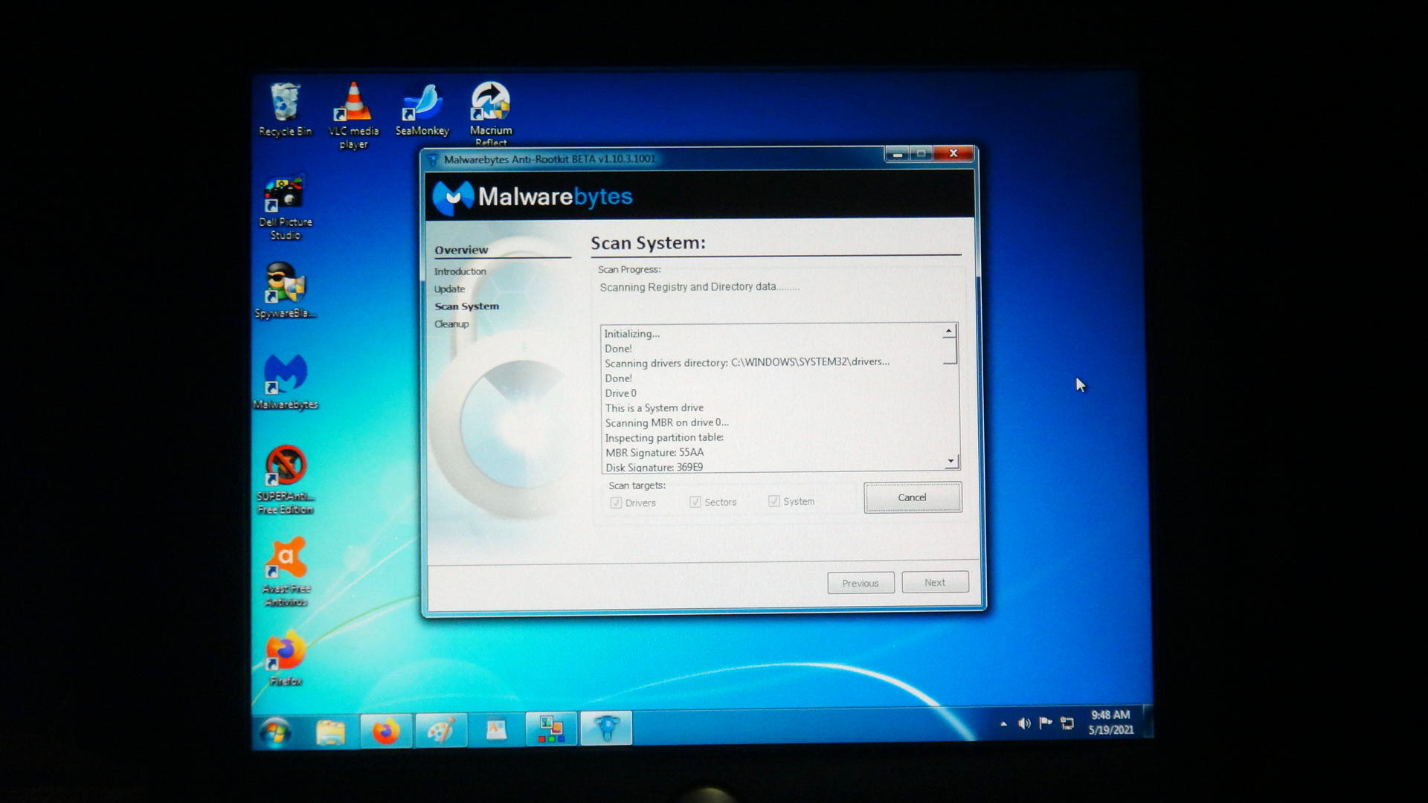Screen dimensions: 1428x803
Task: Toggle the Drivers scan target checkbox
Action: [x=616, y=503]
